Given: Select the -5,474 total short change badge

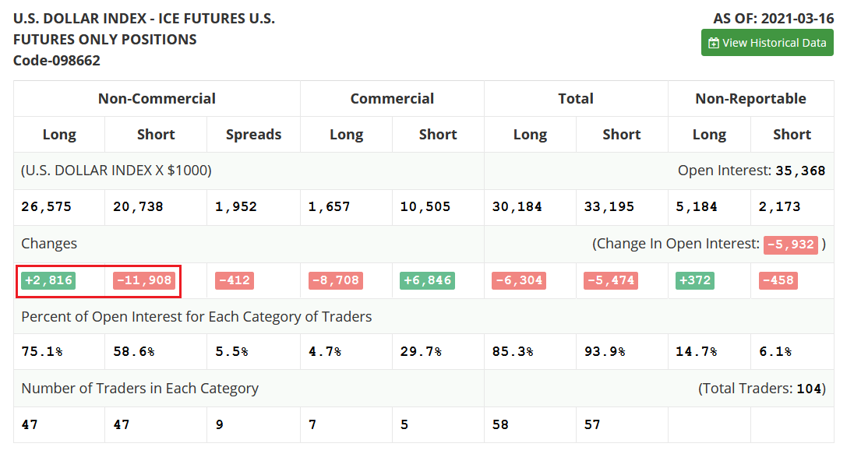Looking at the screenshot, I should click(611, 280).
